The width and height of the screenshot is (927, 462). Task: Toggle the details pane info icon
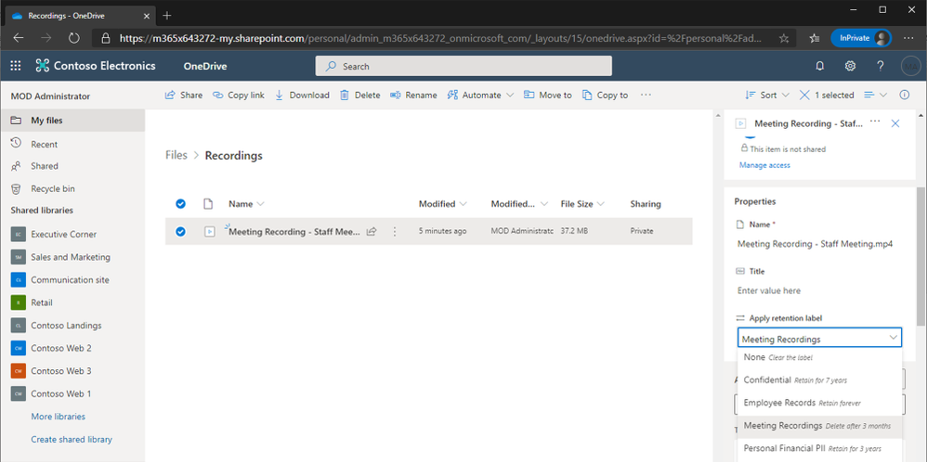[904, 96]
